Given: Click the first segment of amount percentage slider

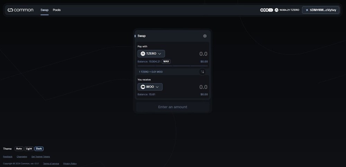Looking at the screenshot, I should coord(146,66).
